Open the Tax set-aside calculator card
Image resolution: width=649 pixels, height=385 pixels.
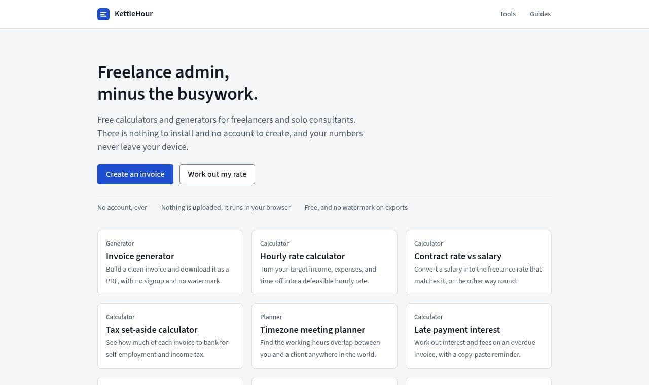[x=170, y=336]
